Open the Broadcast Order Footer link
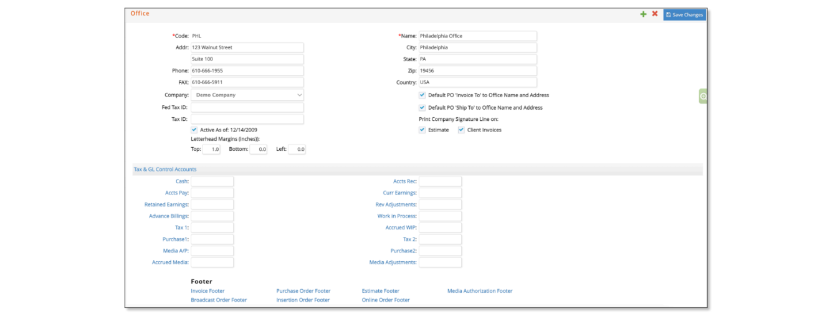 coord(219,300)
